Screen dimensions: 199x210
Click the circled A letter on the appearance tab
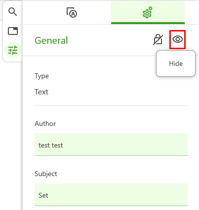click(73, 14)
